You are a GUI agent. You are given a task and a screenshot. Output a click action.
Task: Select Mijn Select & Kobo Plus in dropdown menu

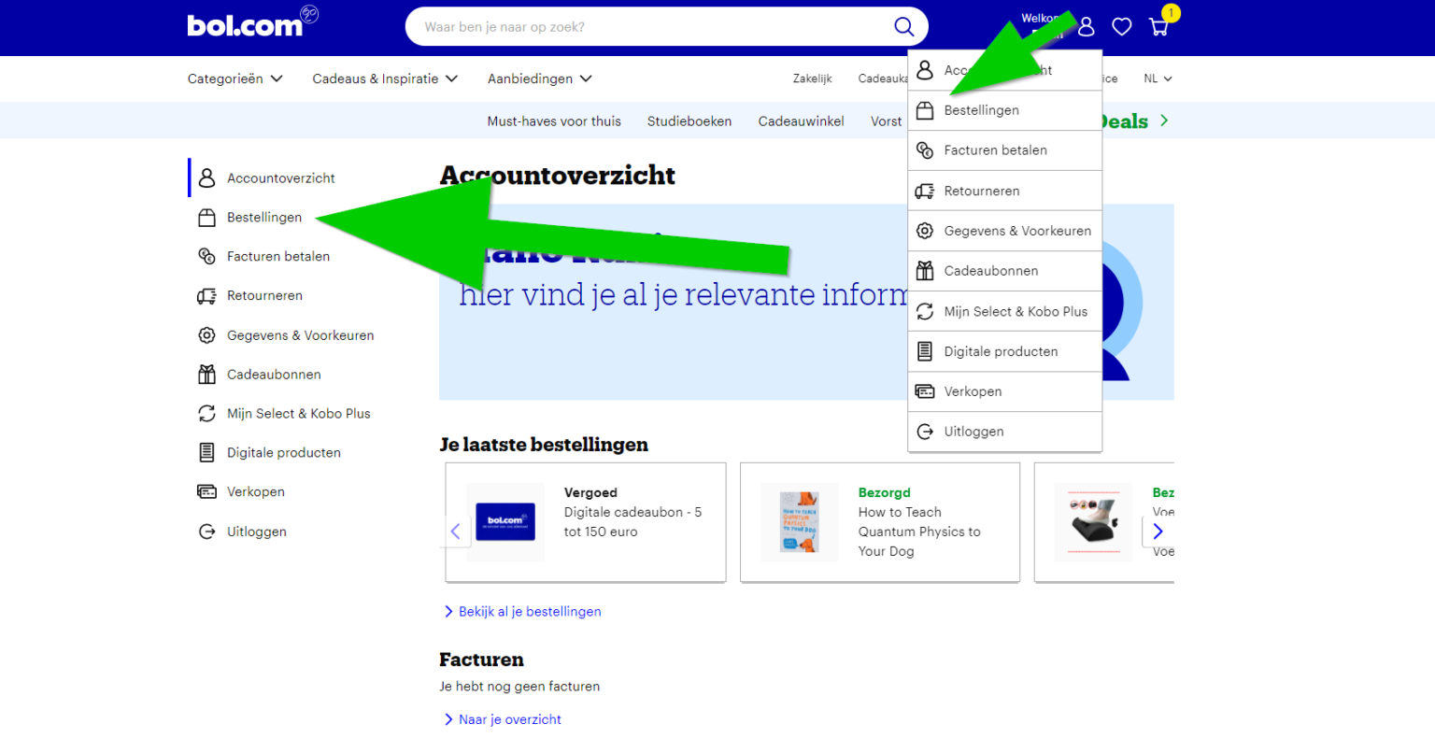[x=1005, y=311]
